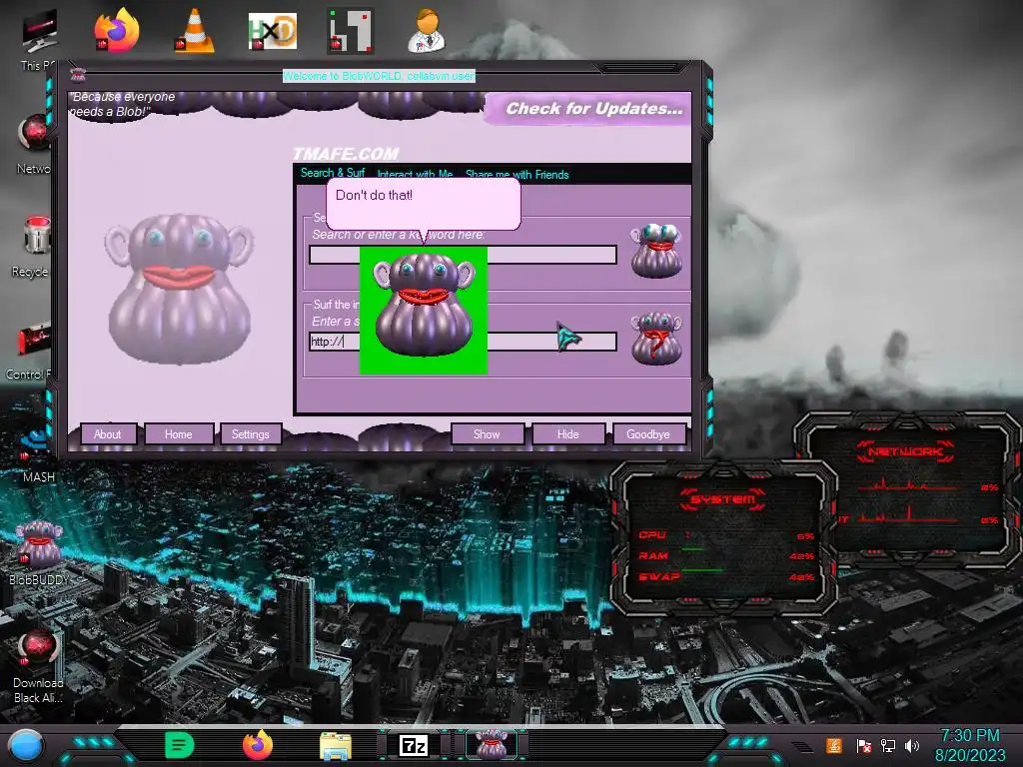The image size is (1023, 767).
Task: Open the green notes app on the taskbar
Action: tap(179, 745)
